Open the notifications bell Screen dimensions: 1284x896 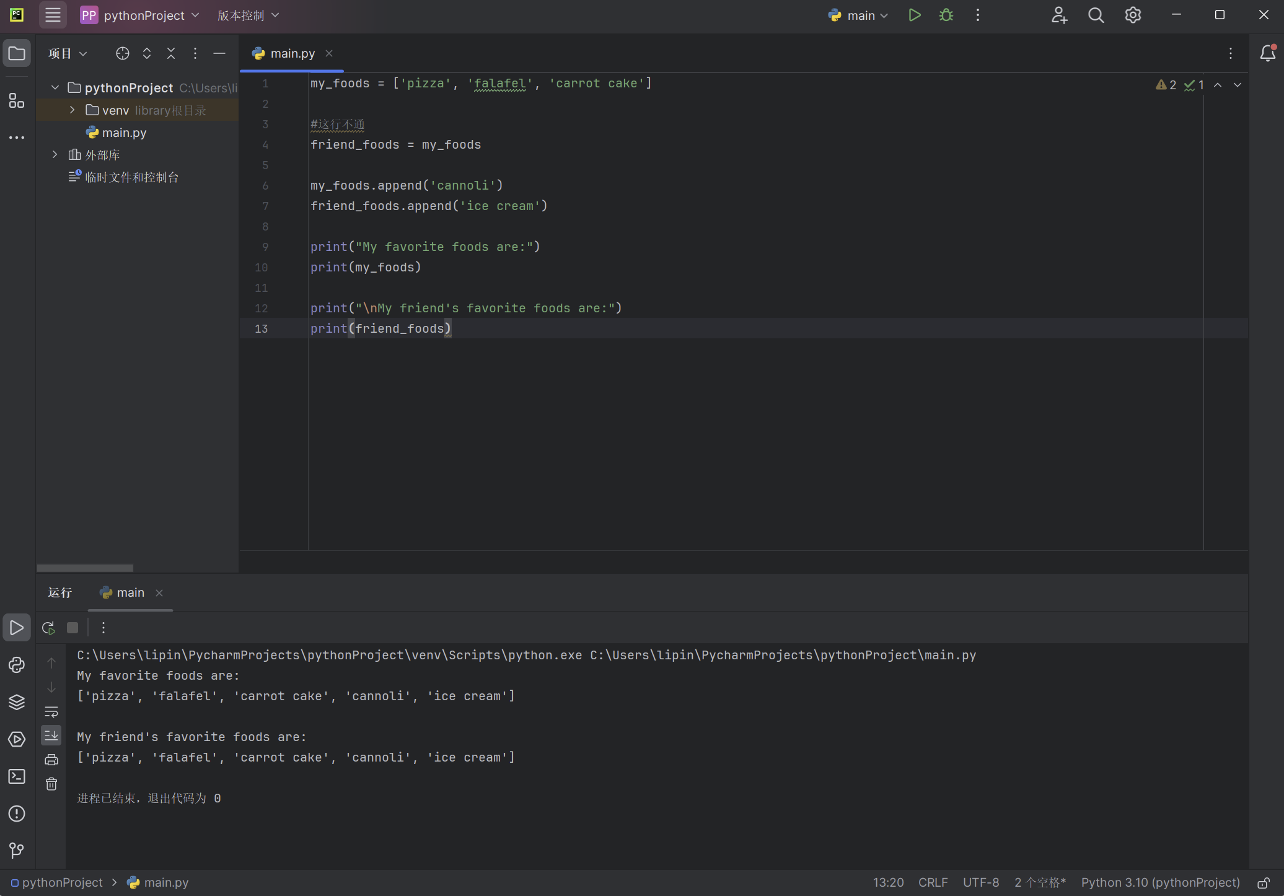[1267, 53]
